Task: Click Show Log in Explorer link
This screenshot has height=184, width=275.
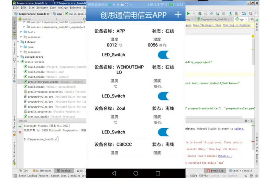Action: pos(237,25)
